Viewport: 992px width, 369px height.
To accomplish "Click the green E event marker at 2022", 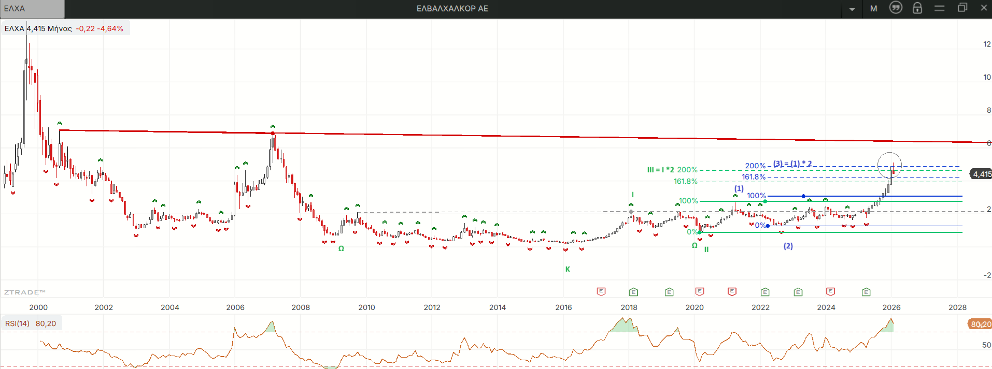I will coord(765,292).
